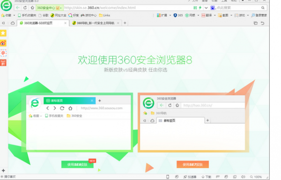Expand the 扩展 dropdown arrow
281x180 pixels.
point(170,15)
